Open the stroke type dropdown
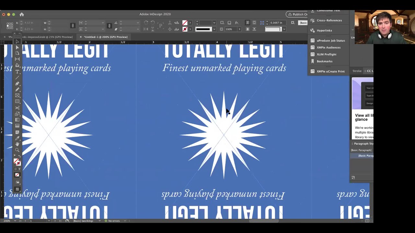 pyautogui.click(x=214, y=29)
